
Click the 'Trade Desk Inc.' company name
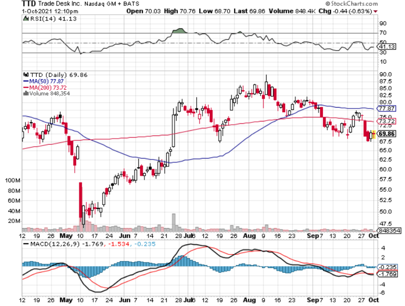[60, 4]
